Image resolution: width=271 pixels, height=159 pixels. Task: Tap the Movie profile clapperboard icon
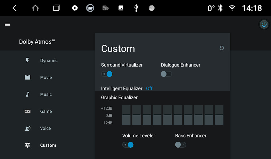click(x=27, y=77)
